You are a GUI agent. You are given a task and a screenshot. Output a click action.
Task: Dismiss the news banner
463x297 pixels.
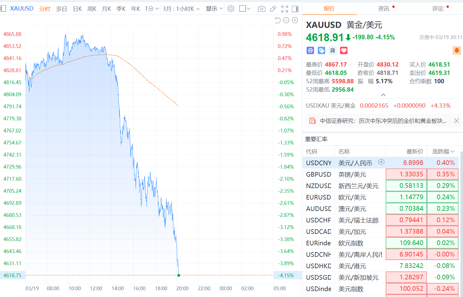[x=456, y=121]
